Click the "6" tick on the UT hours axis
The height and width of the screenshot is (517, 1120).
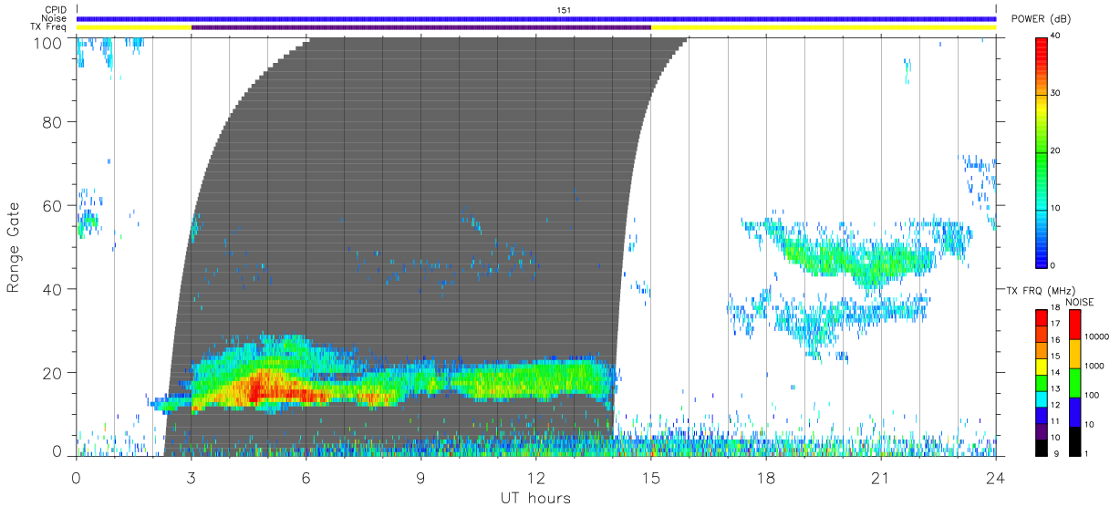pos(306,477)
